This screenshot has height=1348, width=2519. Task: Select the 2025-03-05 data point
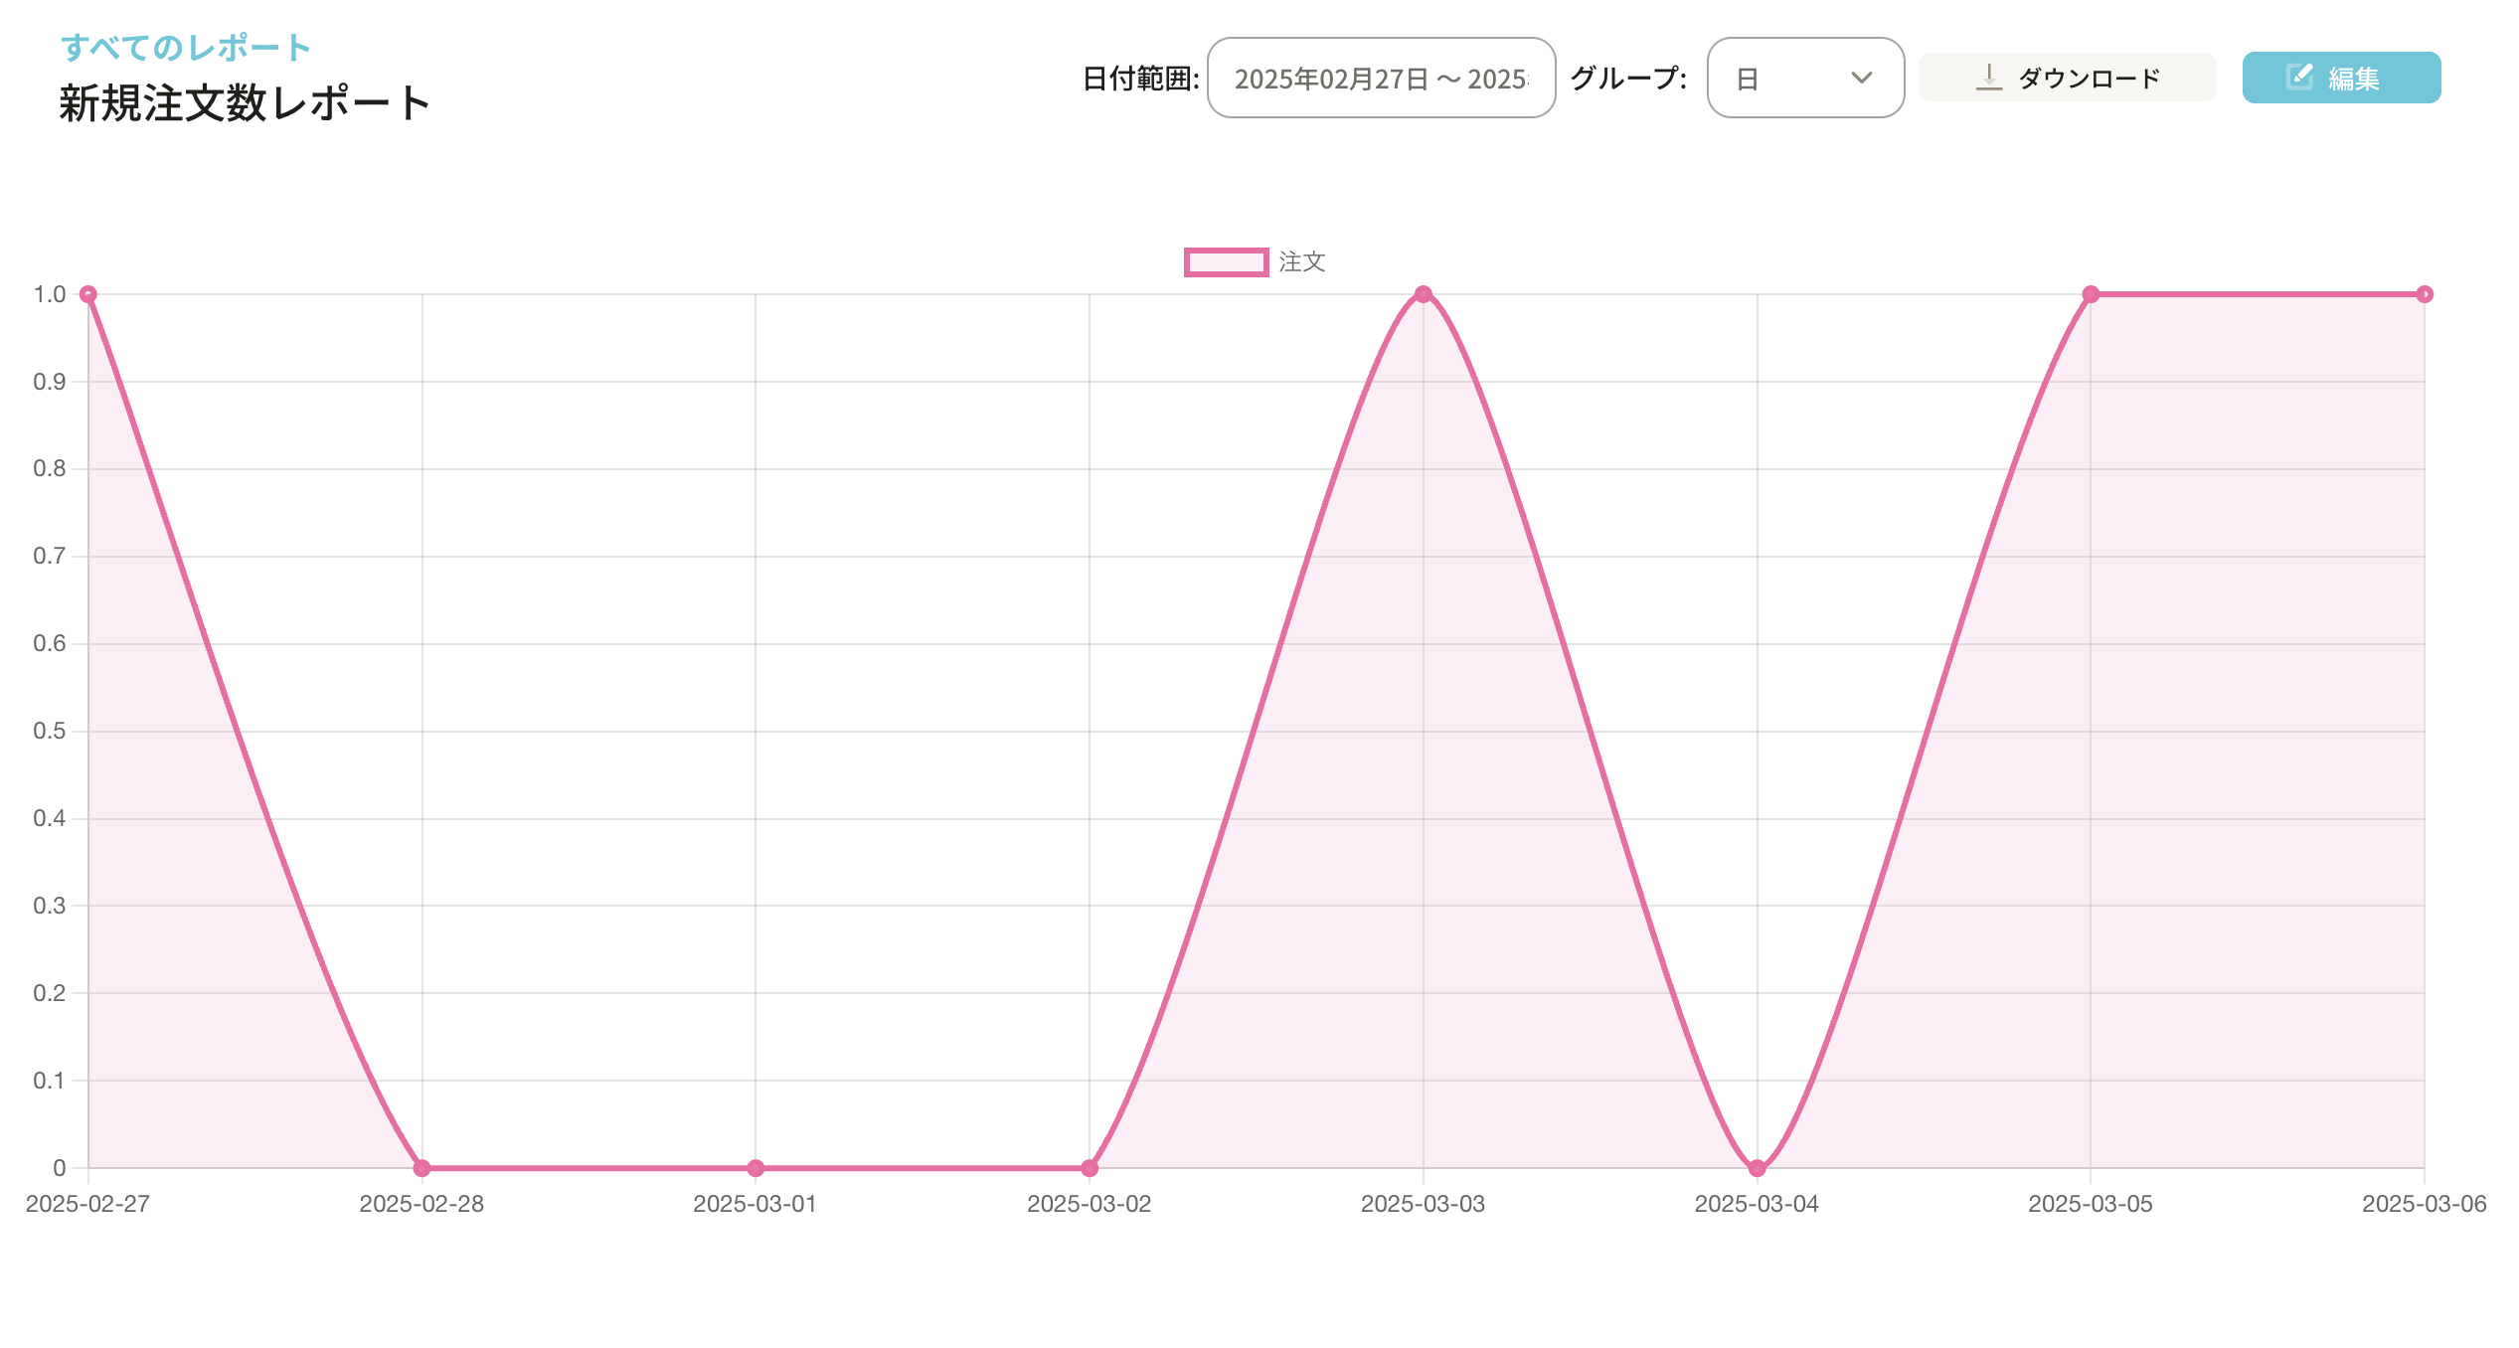pyautogui.click(x=2091, y=294)
